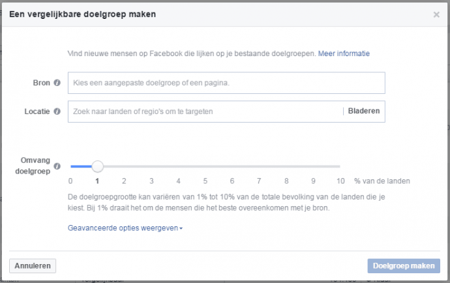Click the Annuleren button
The height and width of the screenshot is (283, 450).
[33, 266]
